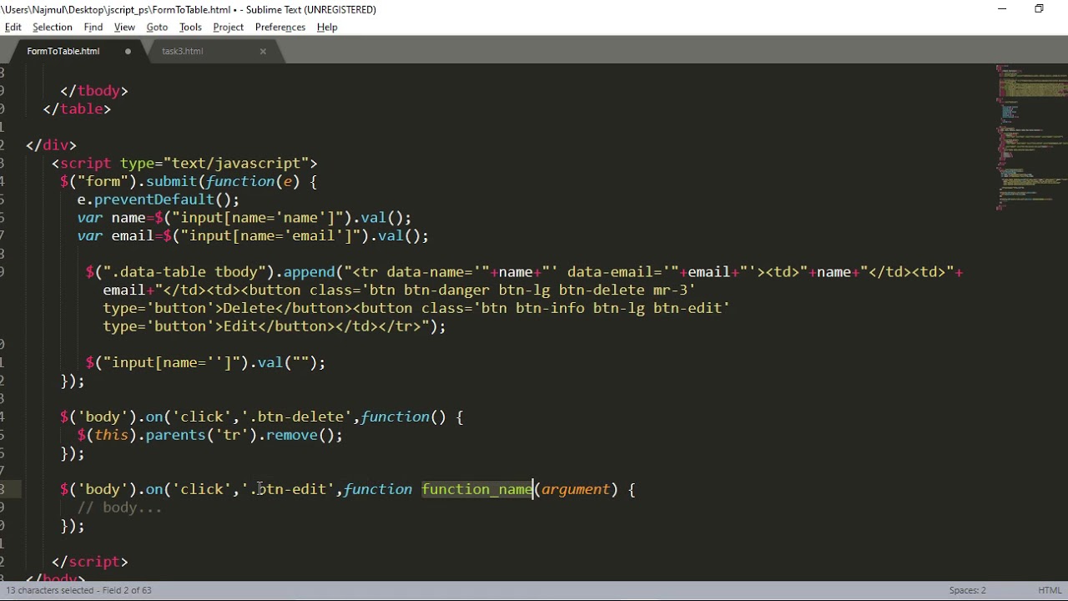Click the 'var email' declaration line
The height and width of the screenshot is (601, 1068).
click(x=253, y=236)
